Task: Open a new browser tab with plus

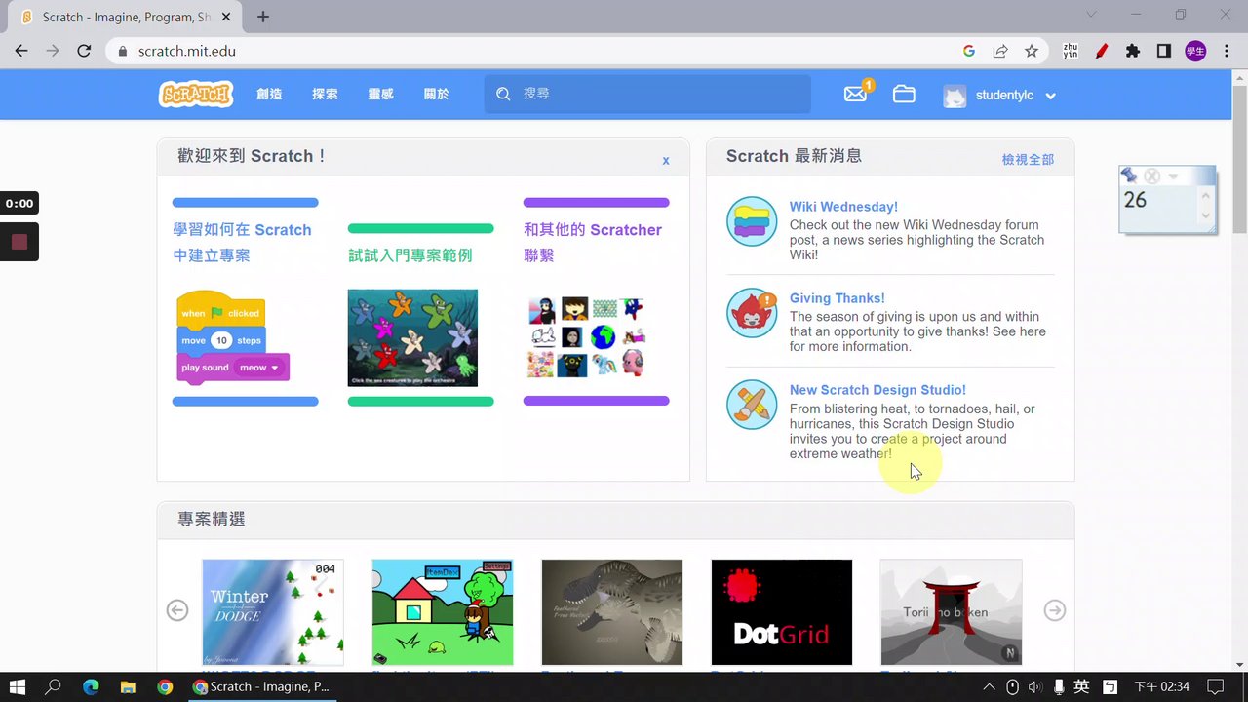Action: click(263, 17)
